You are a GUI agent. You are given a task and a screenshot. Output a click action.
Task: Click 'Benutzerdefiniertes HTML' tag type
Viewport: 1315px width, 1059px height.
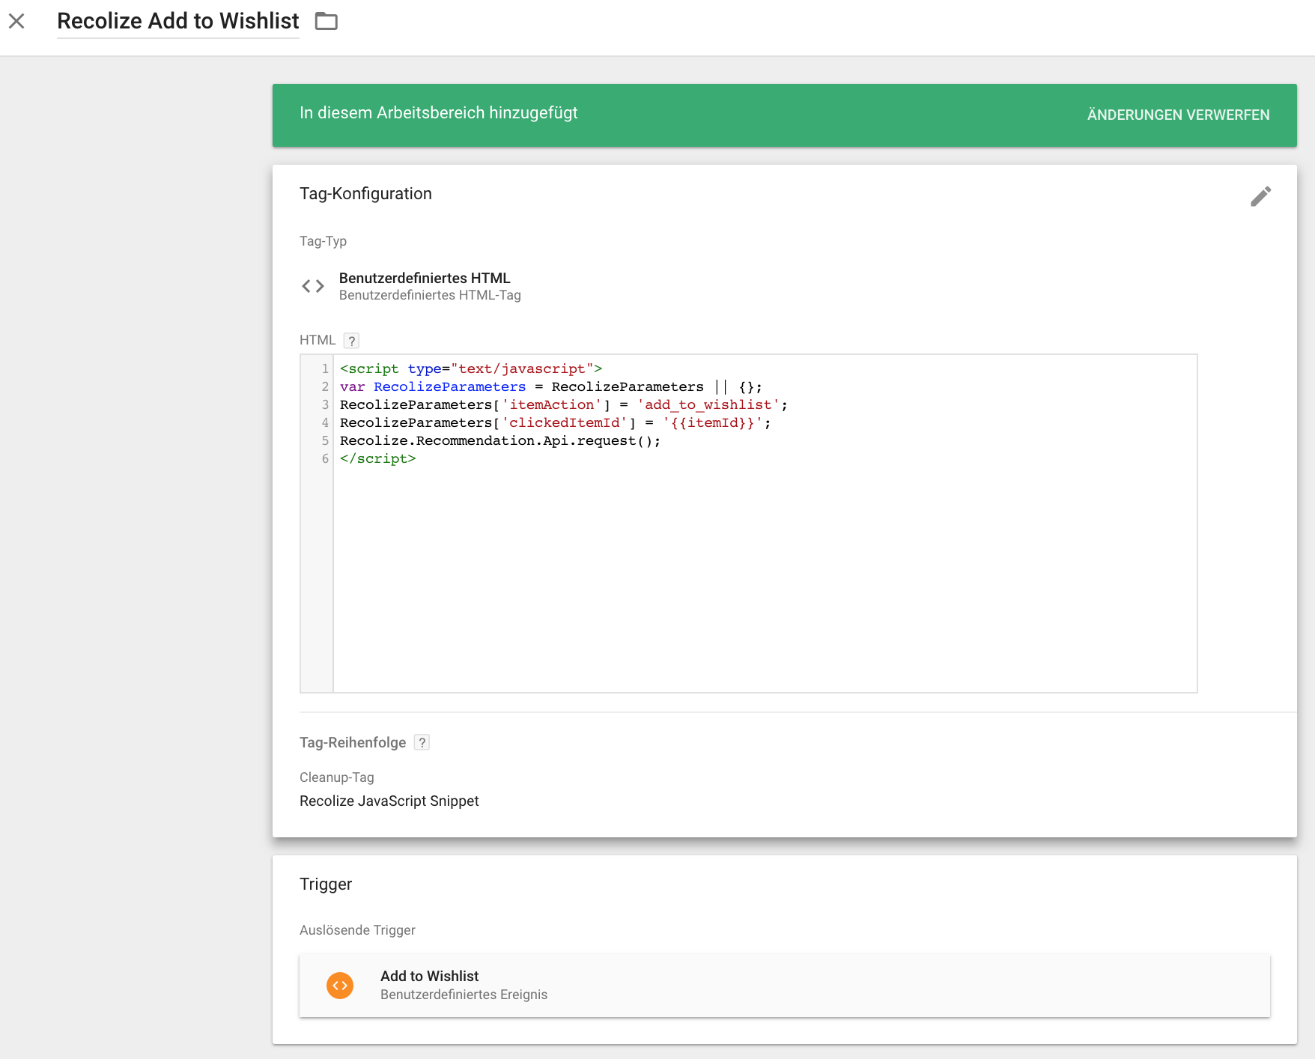point(425,278)
